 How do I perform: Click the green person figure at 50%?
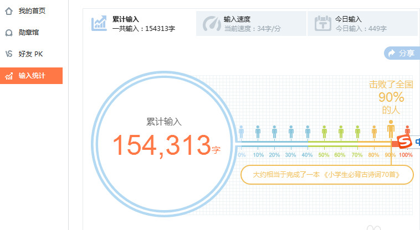point(324,132)
